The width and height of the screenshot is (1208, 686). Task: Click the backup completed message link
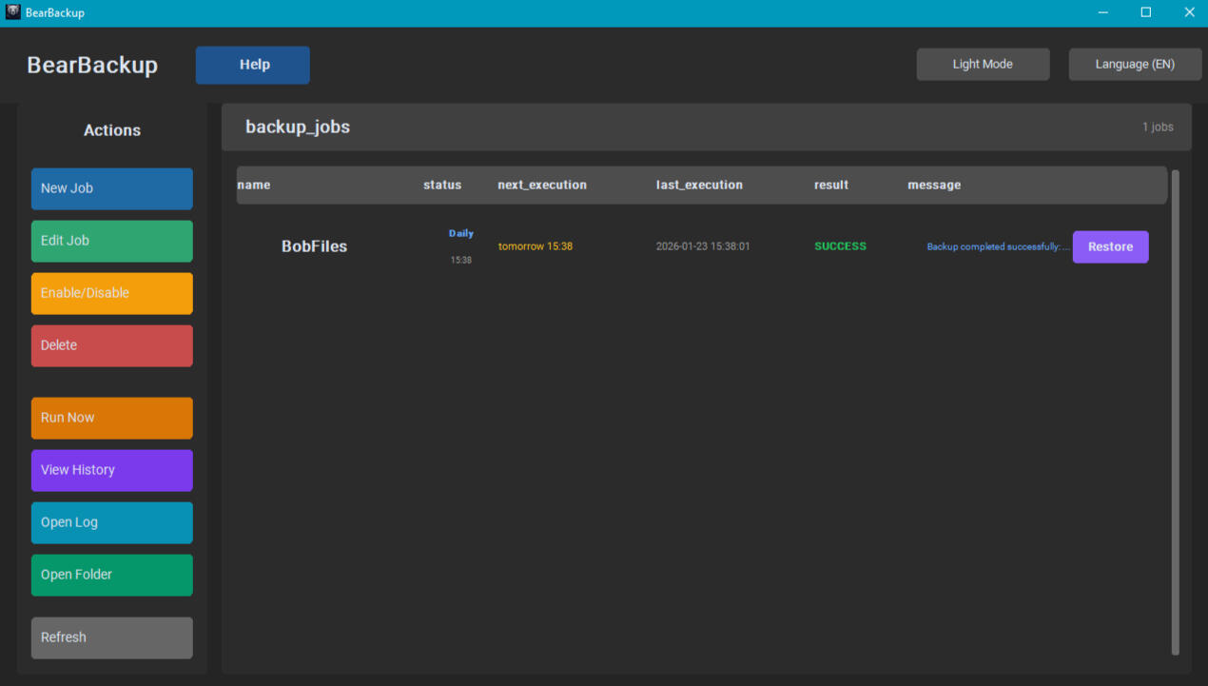[x=998, y=246]
